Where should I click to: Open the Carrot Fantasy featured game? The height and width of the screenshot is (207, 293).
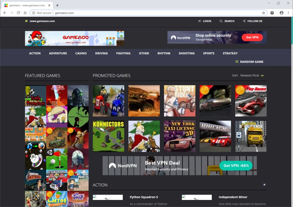[x=57, y=199]
